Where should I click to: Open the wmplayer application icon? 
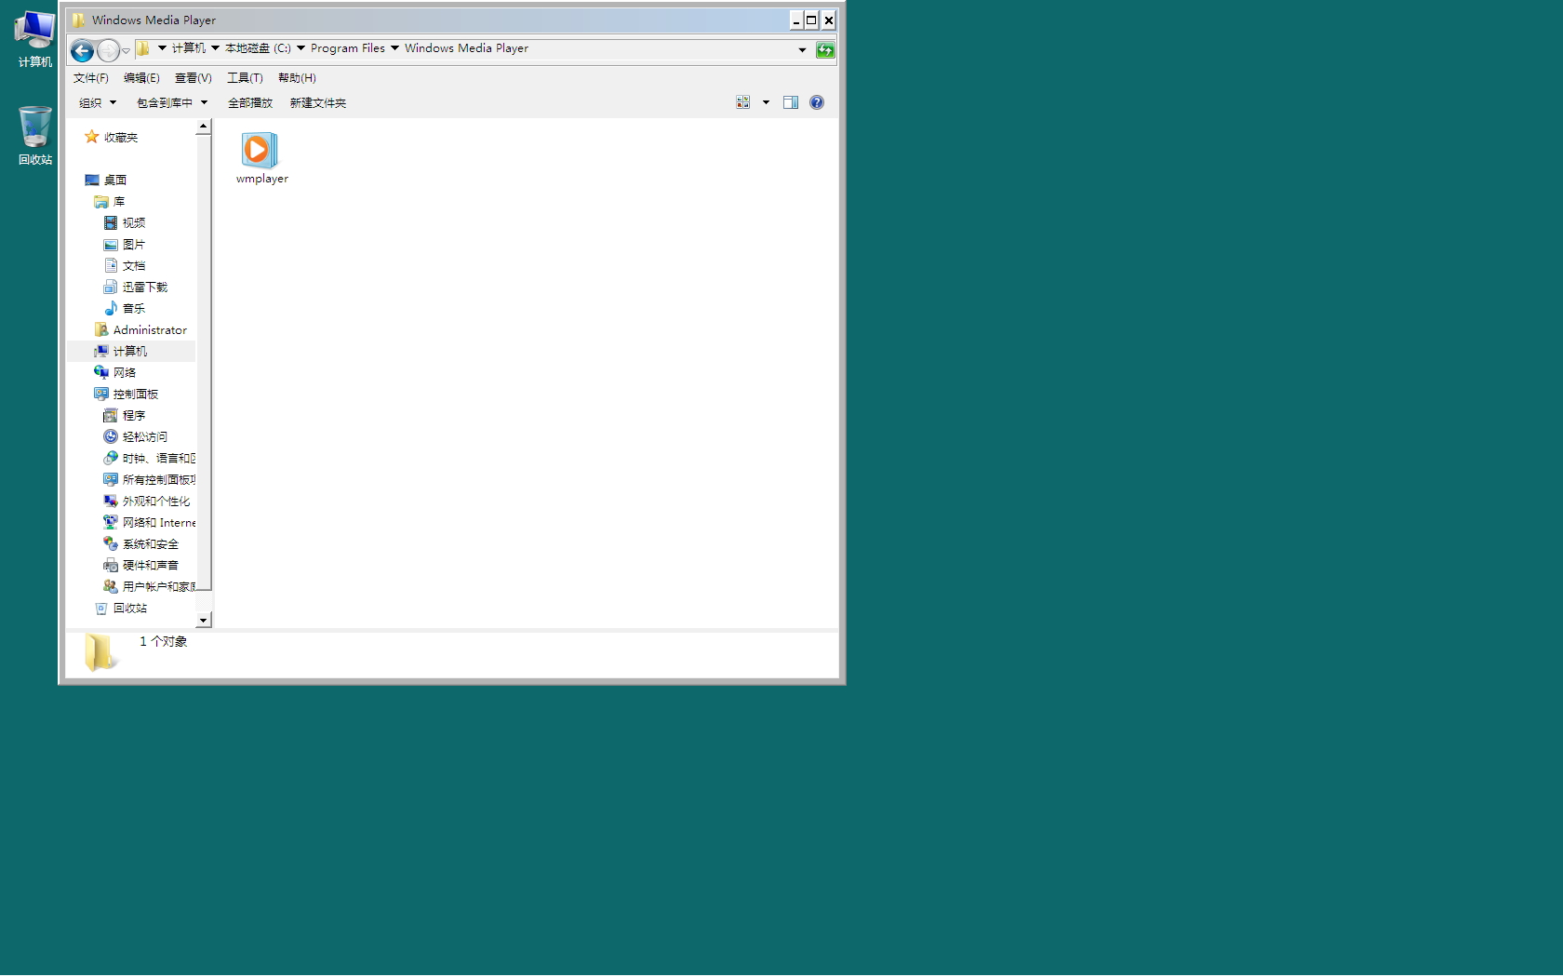[x=260, y=158]
